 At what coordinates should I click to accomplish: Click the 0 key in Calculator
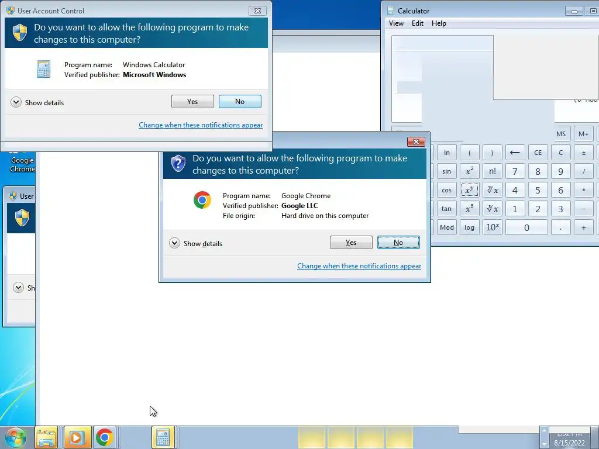tap(526, 227)
